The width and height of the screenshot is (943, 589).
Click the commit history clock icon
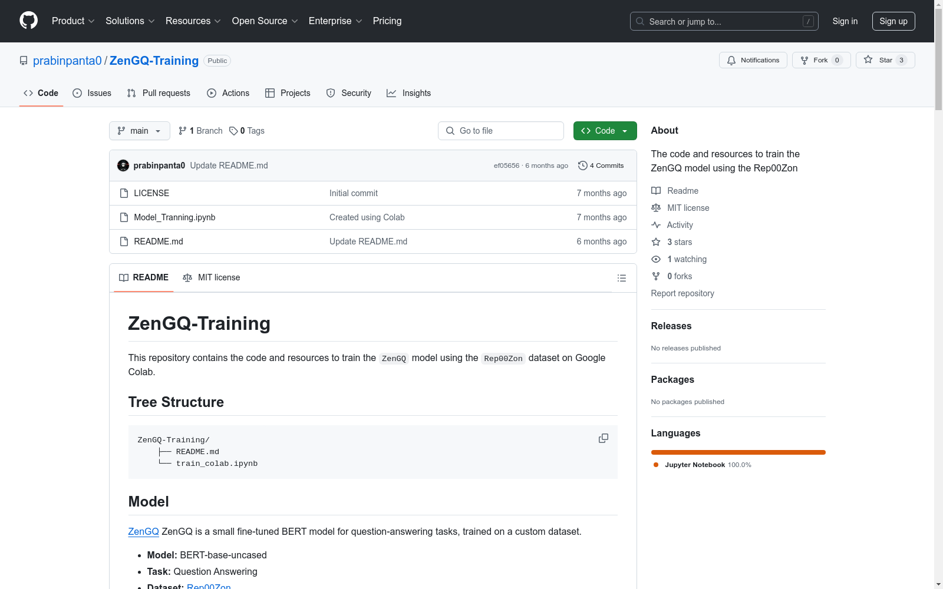[x=583, y=166]
